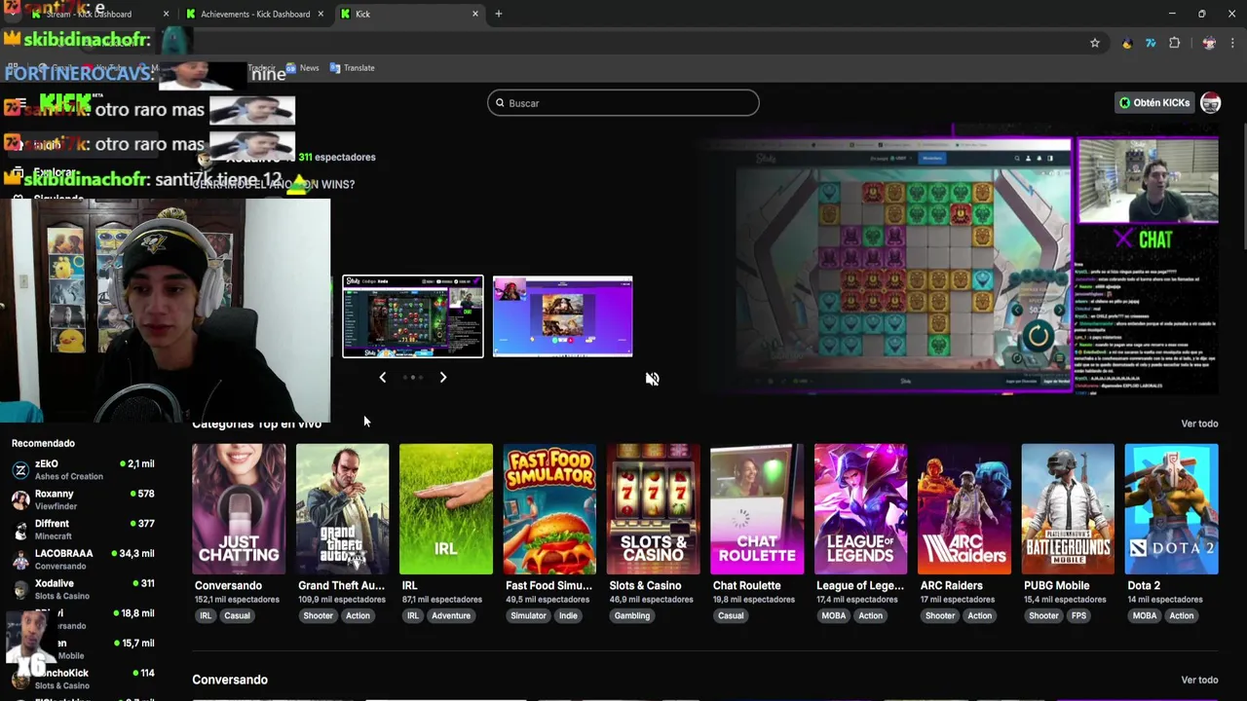Image resolution: width=1247 pixels, height=701 pixels.
Task: Click "Viewfinder" under Roxanny
Action: click(x=54, y=506)
